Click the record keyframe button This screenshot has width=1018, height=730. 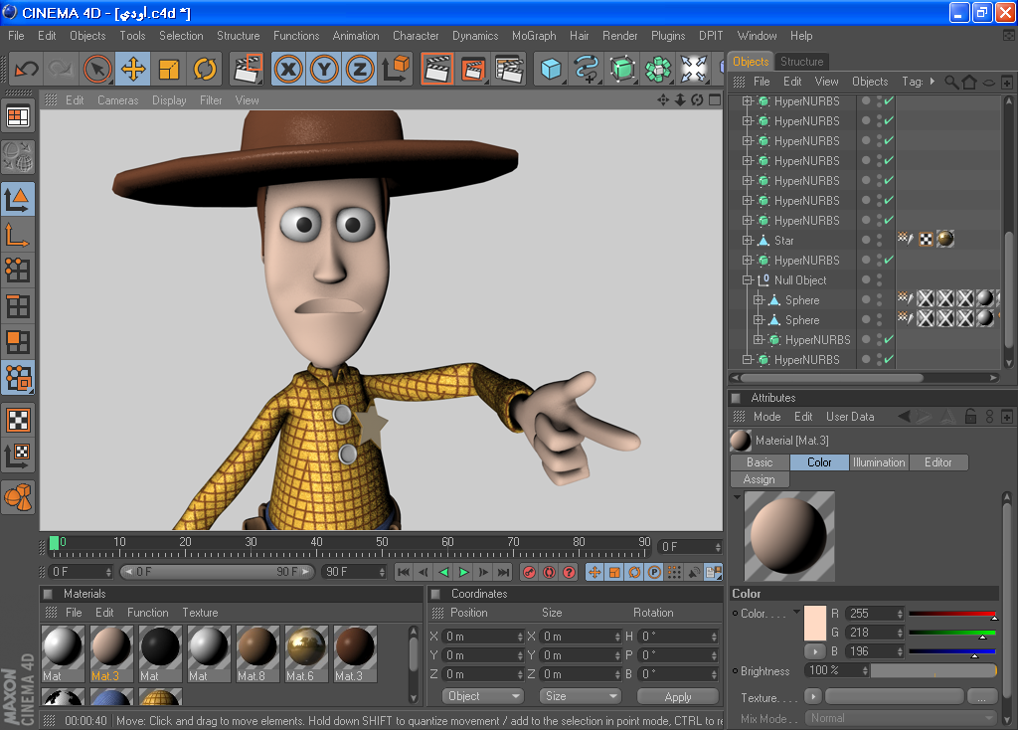pyautogui.click(x=529, y=572)
